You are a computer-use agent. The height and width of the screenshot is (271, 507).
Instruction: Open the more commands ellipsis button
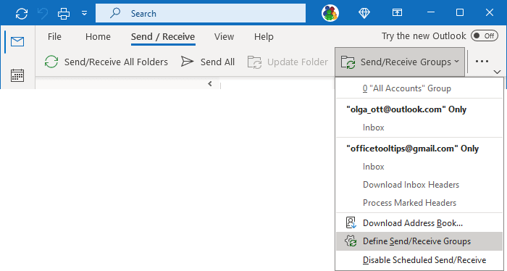click(482, 62)
